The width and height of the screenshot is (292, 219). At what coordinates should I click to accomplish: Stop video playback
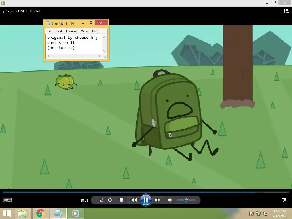[x=121, y=200]
